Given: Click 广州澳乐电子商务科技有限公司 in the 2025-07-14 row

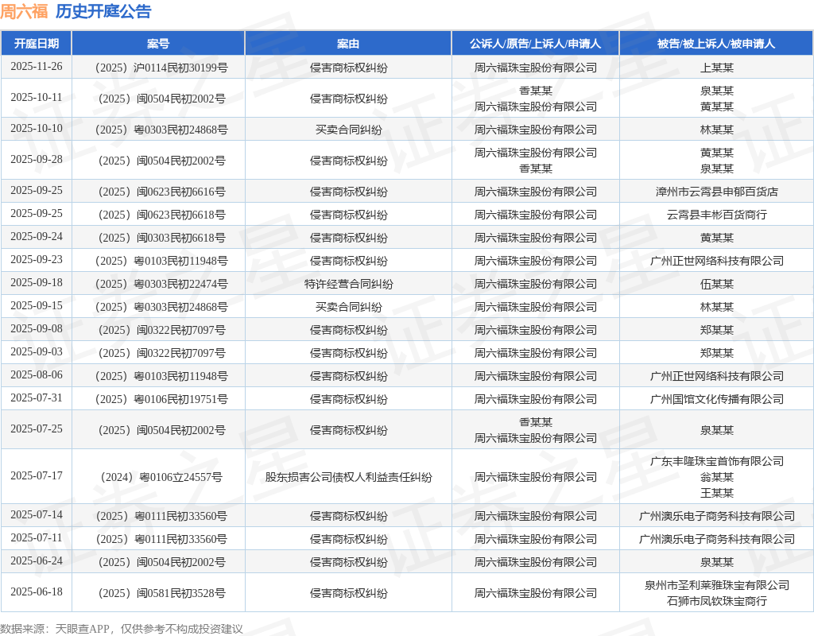Looking at the screenshot, I should [716, 516].
